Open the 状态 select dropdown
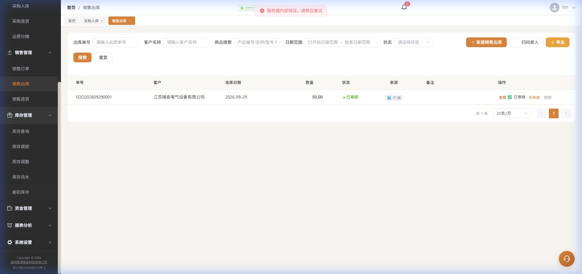The width and height of the screenshot is (582, 274). pyautogui.click(x=414, y=42)
